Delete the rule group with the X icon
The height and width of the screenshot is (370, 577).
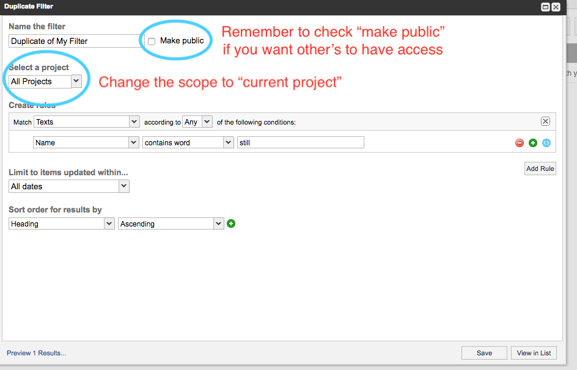tap(545, 122)
